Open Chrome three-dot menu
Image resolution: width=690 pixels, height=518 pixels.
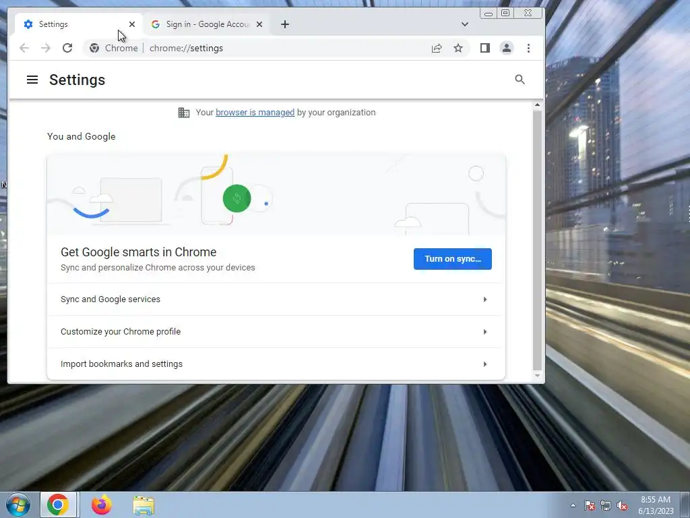528,48
